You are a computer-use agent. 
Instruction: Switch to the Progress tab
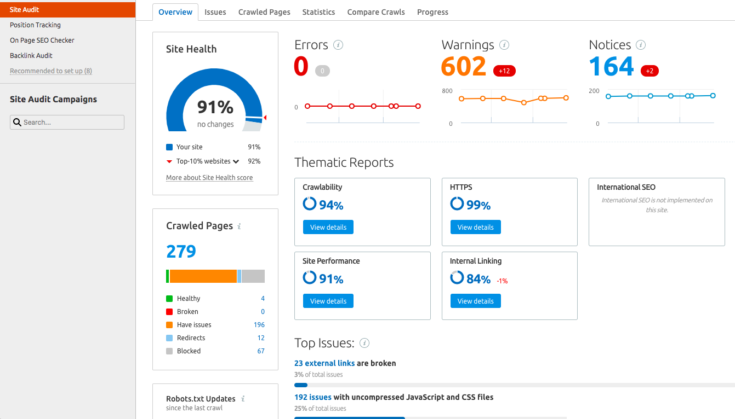tap(432, 12)
